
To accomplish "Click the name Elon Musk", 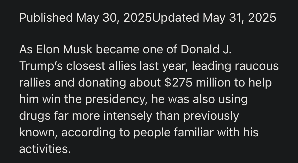I will pos(64,50).
